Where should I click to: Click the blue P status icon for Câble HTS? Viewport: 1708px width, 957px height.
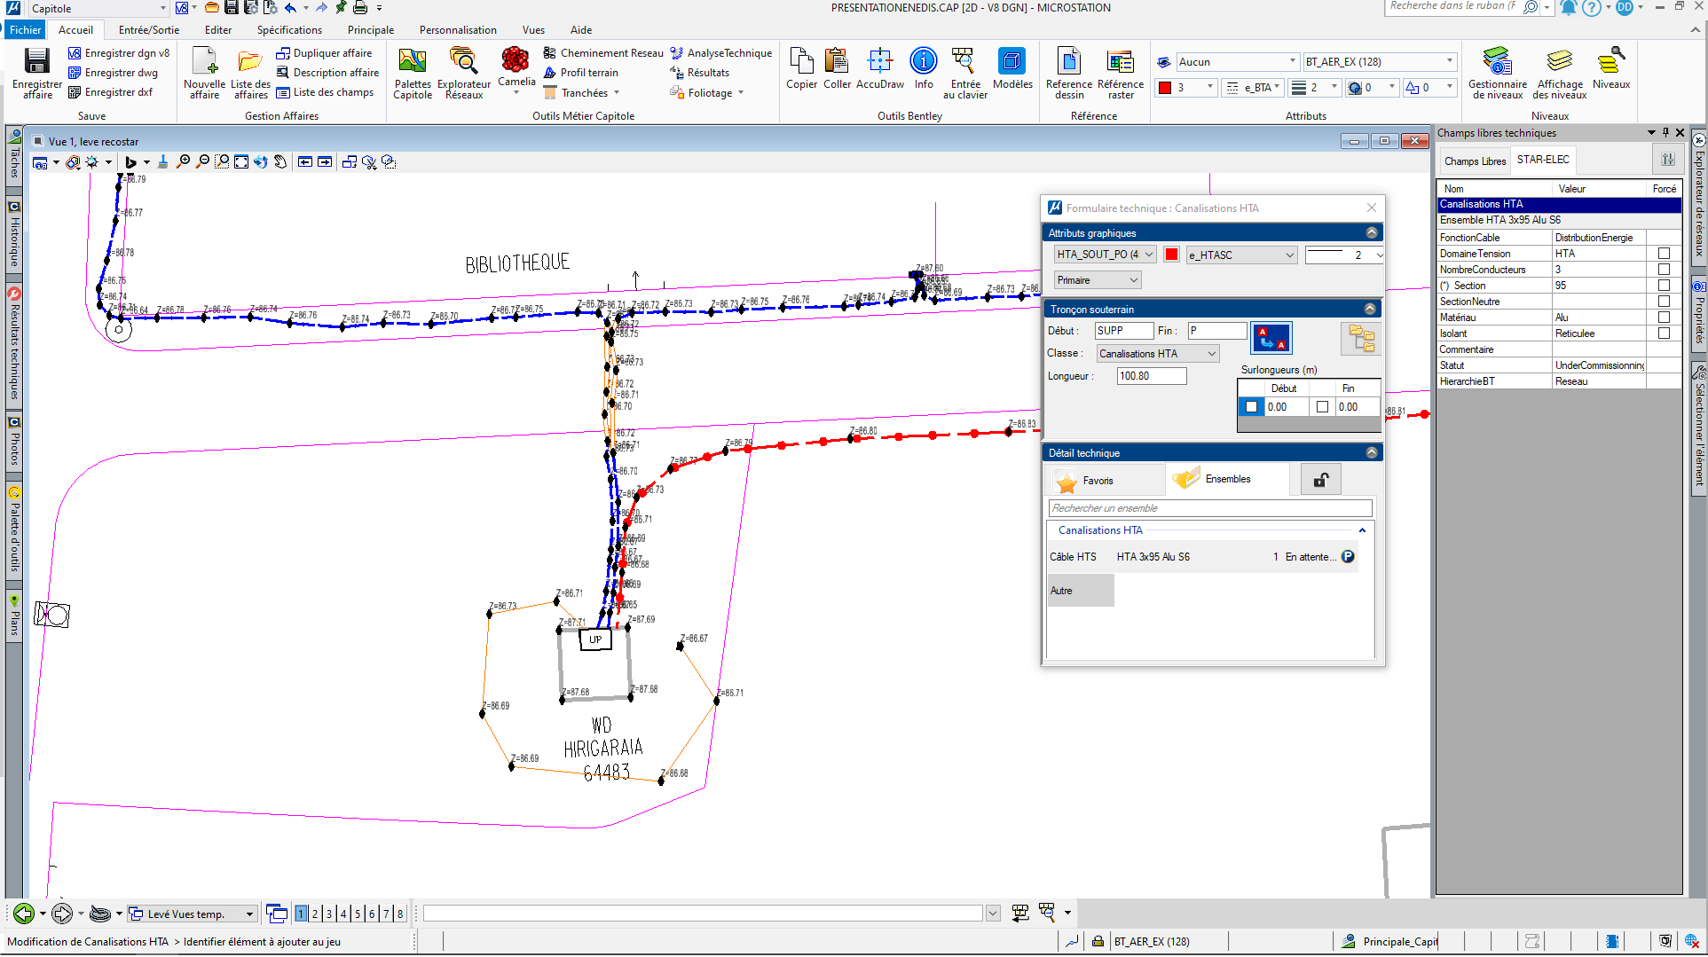point(1348,557)
